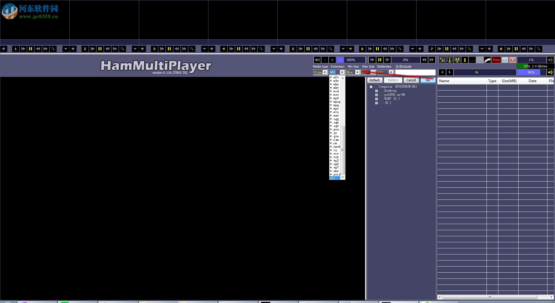Click the Go button
The image size is (555, 303).
pos(428,80)
